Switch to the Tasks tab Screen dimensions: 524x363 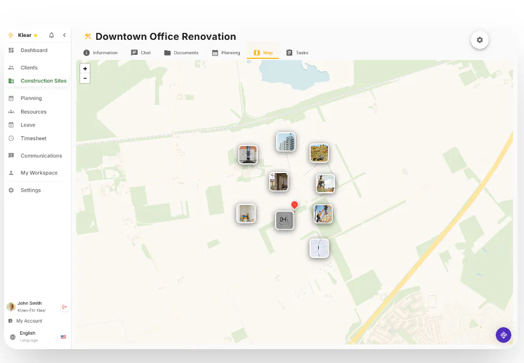coord(297,53)
